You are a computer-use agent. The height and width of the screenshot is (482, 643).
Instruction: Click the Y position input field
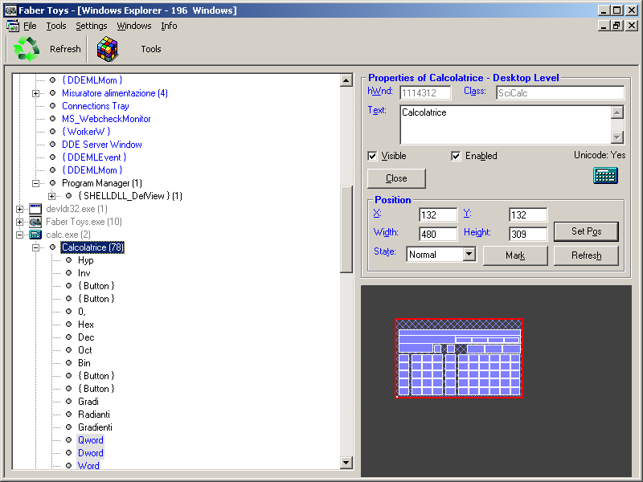tap(528, 214)
